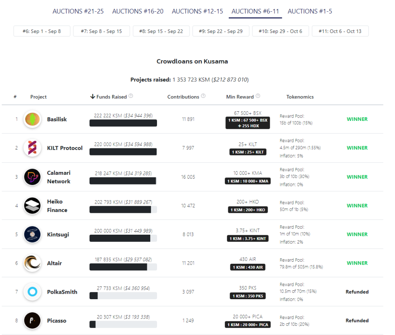Switch to the Auctions #12-15 tab
Image resolution: width=395 pixels, height=335 pixels.
point(197,11)
